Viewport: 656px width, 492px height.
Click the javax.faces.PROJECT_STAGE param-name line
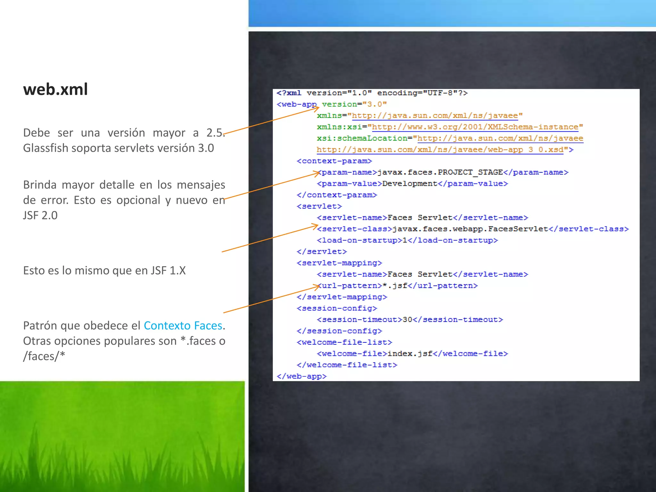coord(443,172)
